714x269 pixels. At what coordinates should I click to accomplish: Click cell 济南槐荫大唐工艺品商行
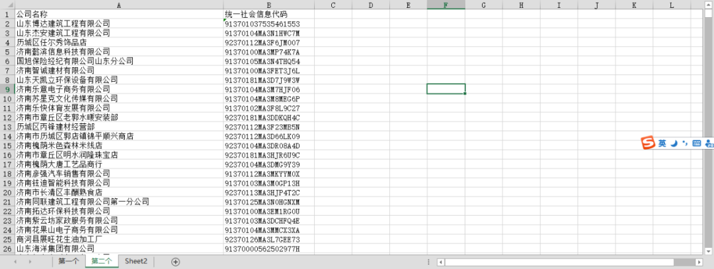coord(119,164)
